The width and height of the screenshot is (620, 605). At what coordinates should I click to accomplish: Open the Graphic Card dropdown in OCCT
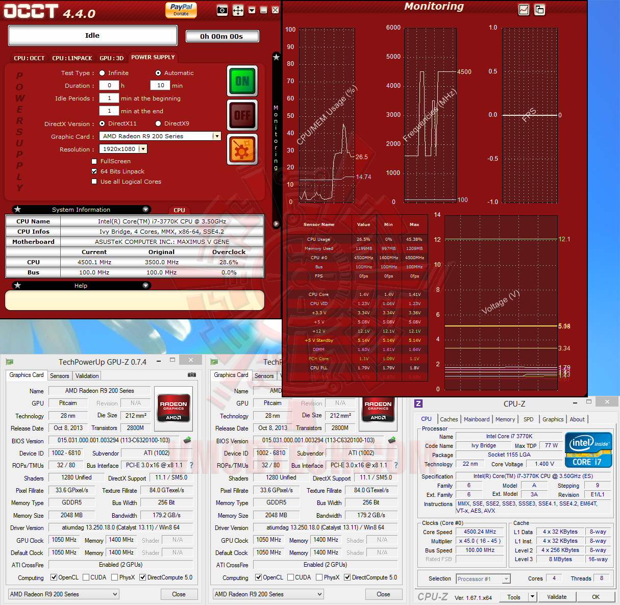pyautogui.click(x=217, y=136)
